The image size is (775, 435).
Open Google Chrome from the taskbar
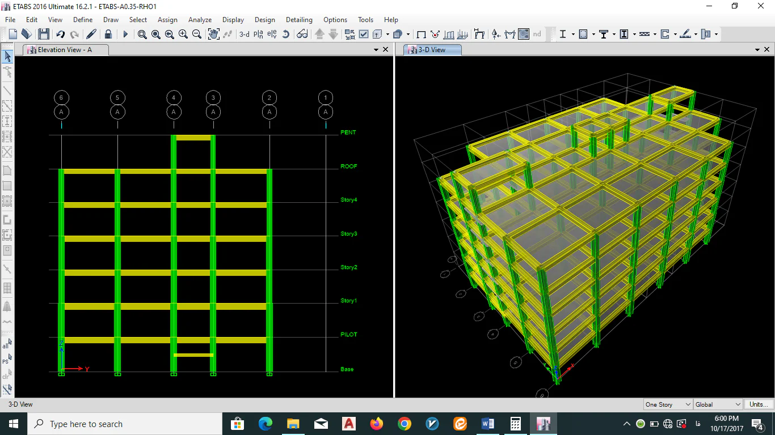click(x=404, y=424)
